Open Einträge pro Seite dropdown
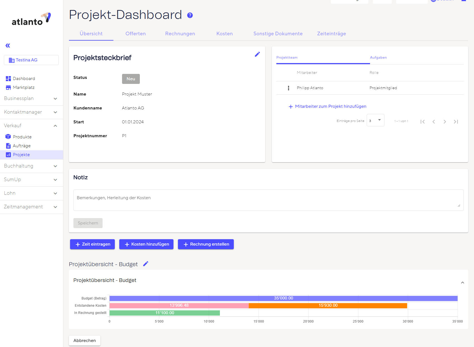 click(x=376, y=120)
